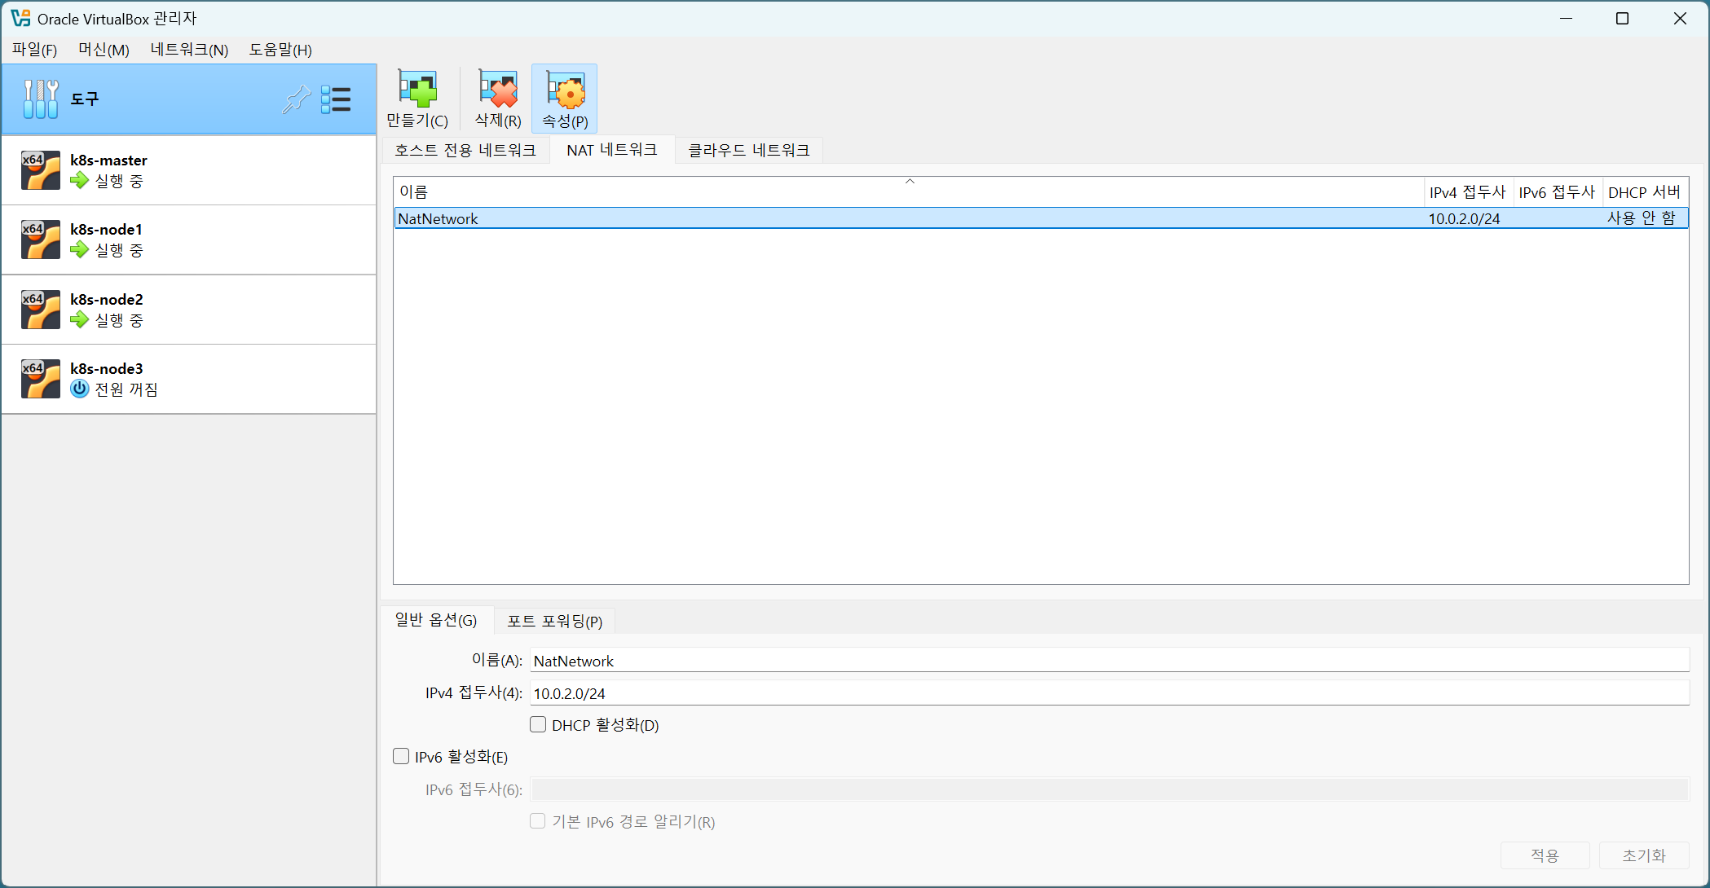
Task: Sort by IPv4 접두사 column header
Action: coord(1468,192)
